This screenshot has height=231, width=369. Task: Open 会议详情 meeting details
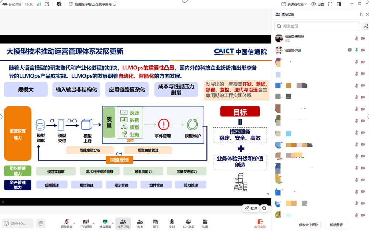tap(12, 4)
